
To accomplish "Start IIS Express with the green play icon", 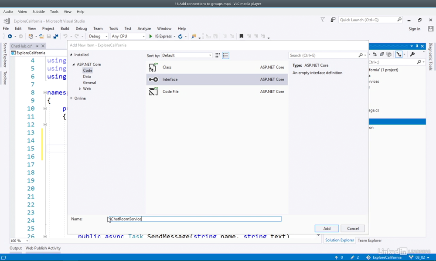I will point(150,36).
